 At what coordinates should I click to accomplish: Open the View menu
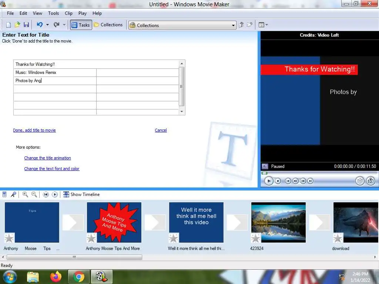37,13
